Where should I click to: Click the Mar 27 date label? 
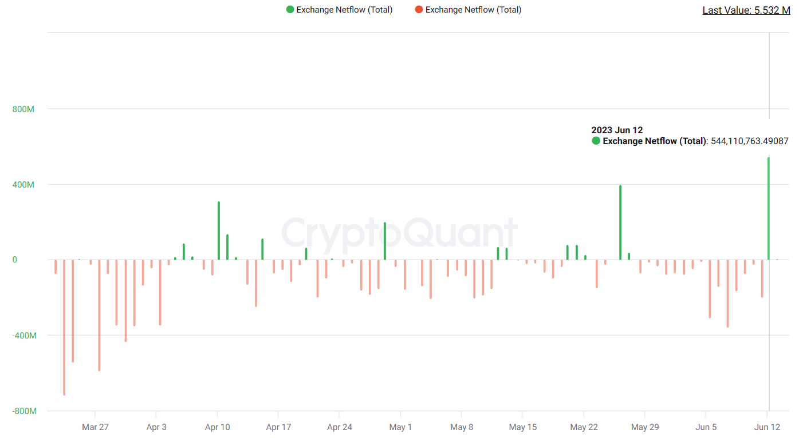click(x=95, y=427)
